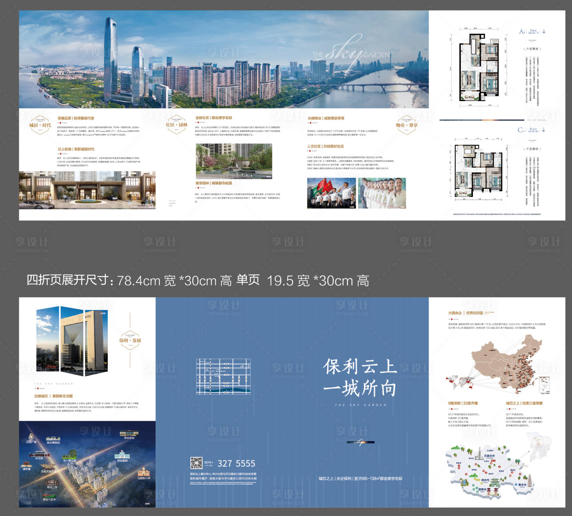Click THE SKY GARDEN subtitle under main title
The width and height of the screenshot is (572, 516).
coord(360,405)
